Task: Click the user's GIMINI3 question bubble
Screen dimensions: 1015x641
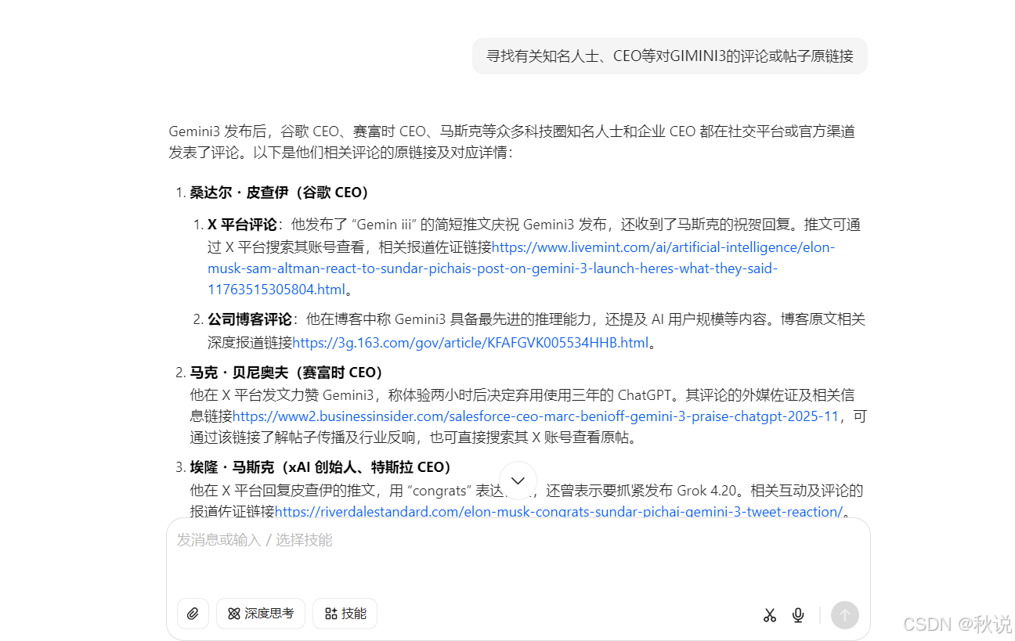Action: [670, 56]
